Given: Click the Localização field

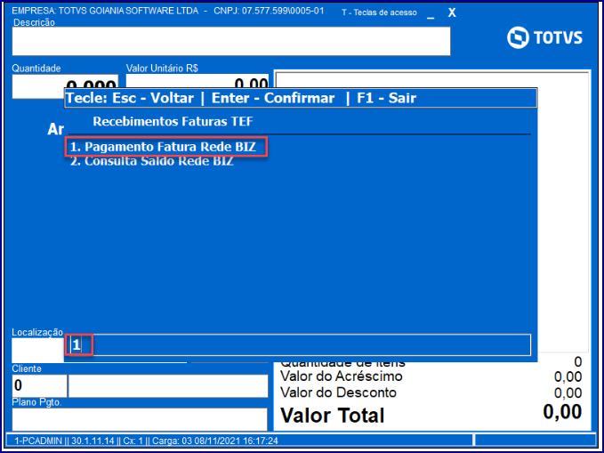Looking at the screenshot, I should click(x=37, y=350).
